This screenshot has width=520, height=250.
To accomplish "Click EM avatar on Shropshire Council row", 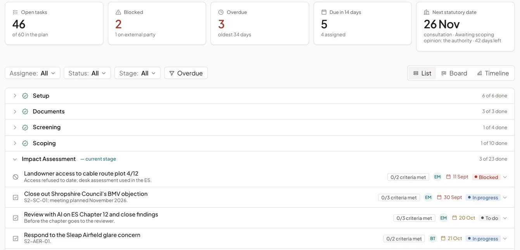I will click(x=428, y=197).
